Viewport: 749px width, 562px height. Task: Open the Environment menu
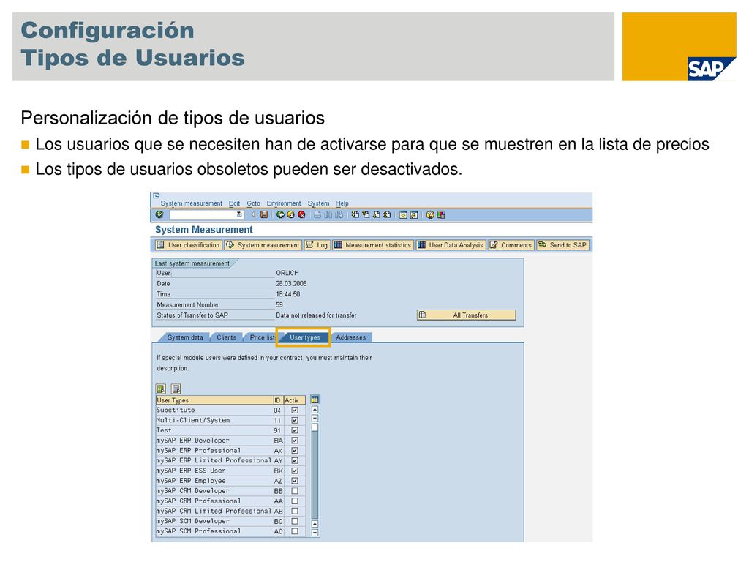click(284, 203)
